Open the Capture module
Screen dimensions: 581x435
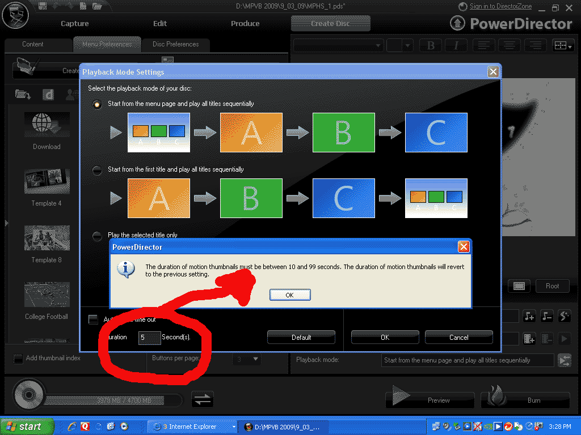(74, 24)
